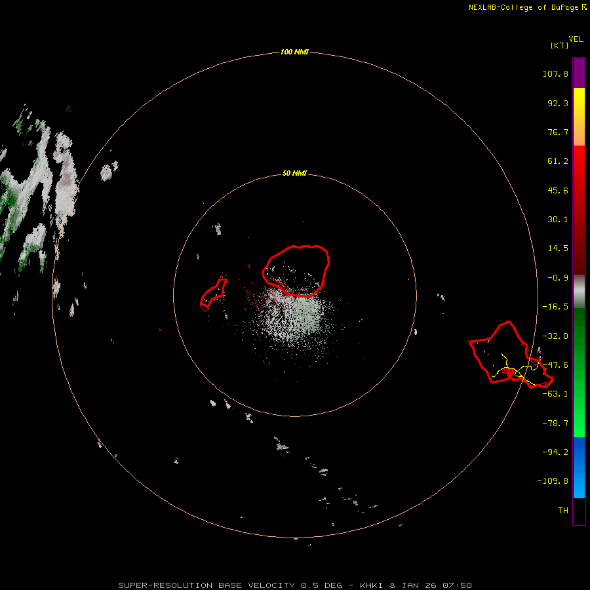The image size is (590, 590).
Task: Select the -47.6 legend value
Action: (555, 365)
